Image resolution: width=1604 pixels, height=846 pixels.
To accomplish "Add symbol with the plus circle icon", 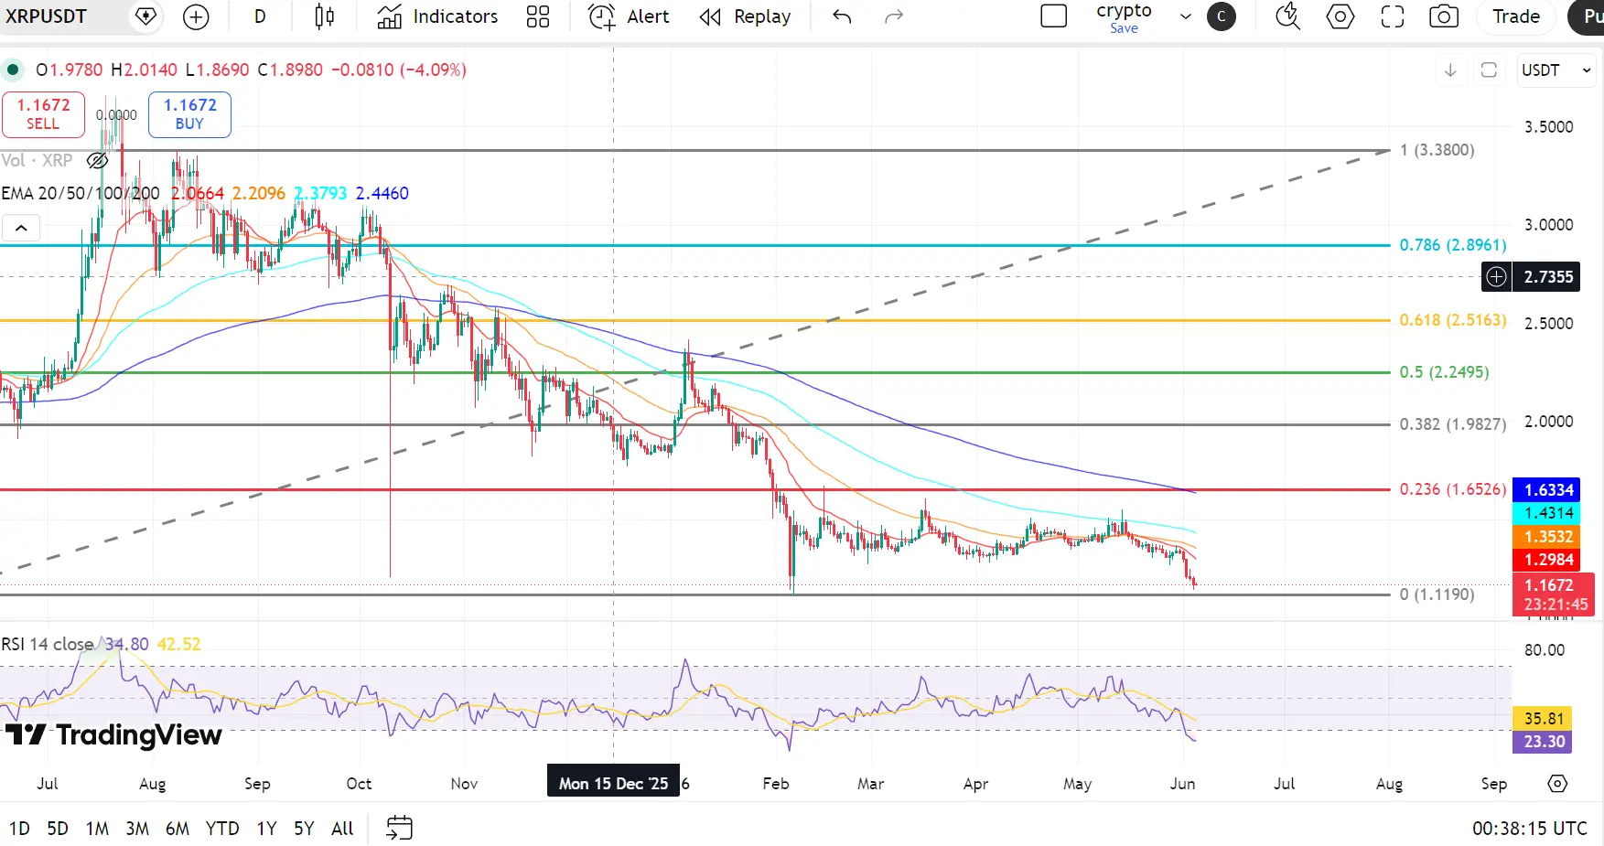I will 196,16.
